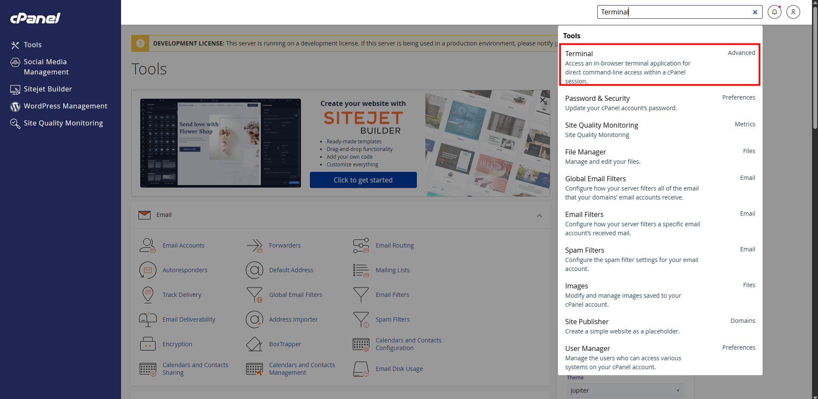Screen dimensions: 818x399
Task: Click the development license warning icon
Action: [140, 43]
